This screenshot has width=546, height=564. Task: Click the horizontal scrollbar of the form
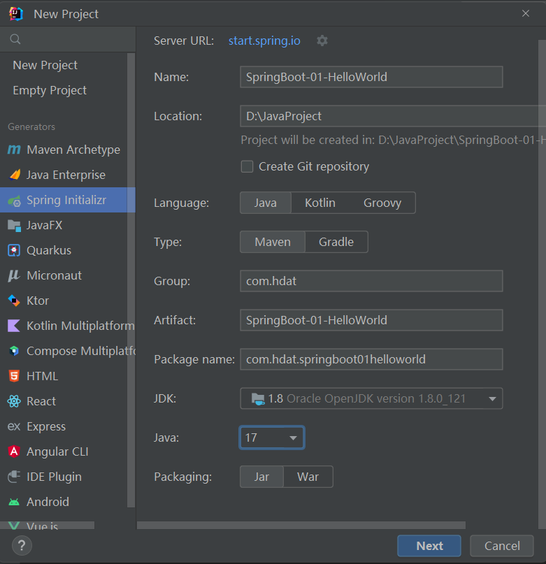point(301,526)
